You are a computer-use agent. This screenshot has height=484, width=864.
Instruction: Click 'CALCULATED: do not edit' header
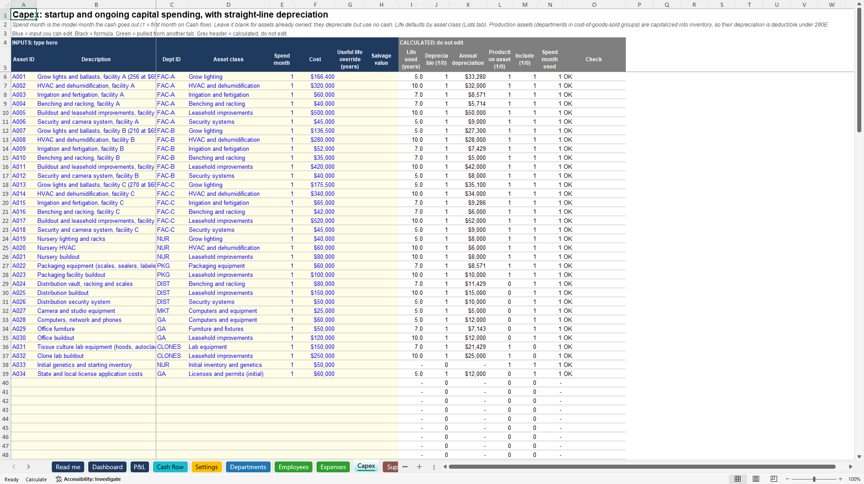click(431, 43)
